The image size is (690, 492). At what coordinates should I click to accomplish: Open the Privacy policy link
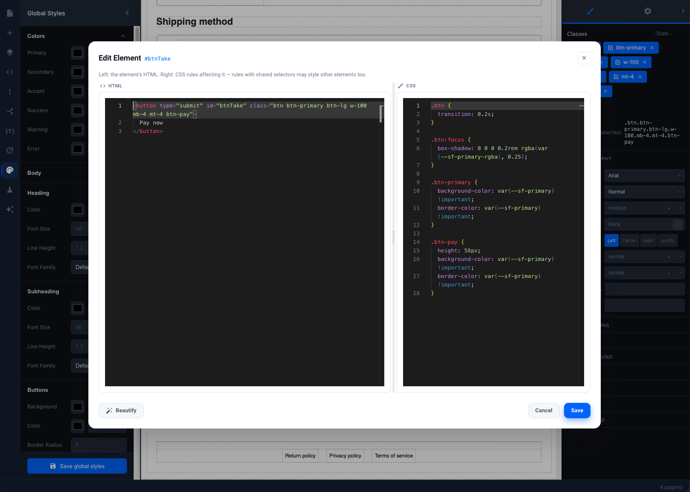tap(345, 456)
